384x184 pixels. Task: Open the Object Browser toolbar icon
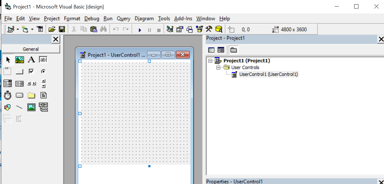[200, 29]
